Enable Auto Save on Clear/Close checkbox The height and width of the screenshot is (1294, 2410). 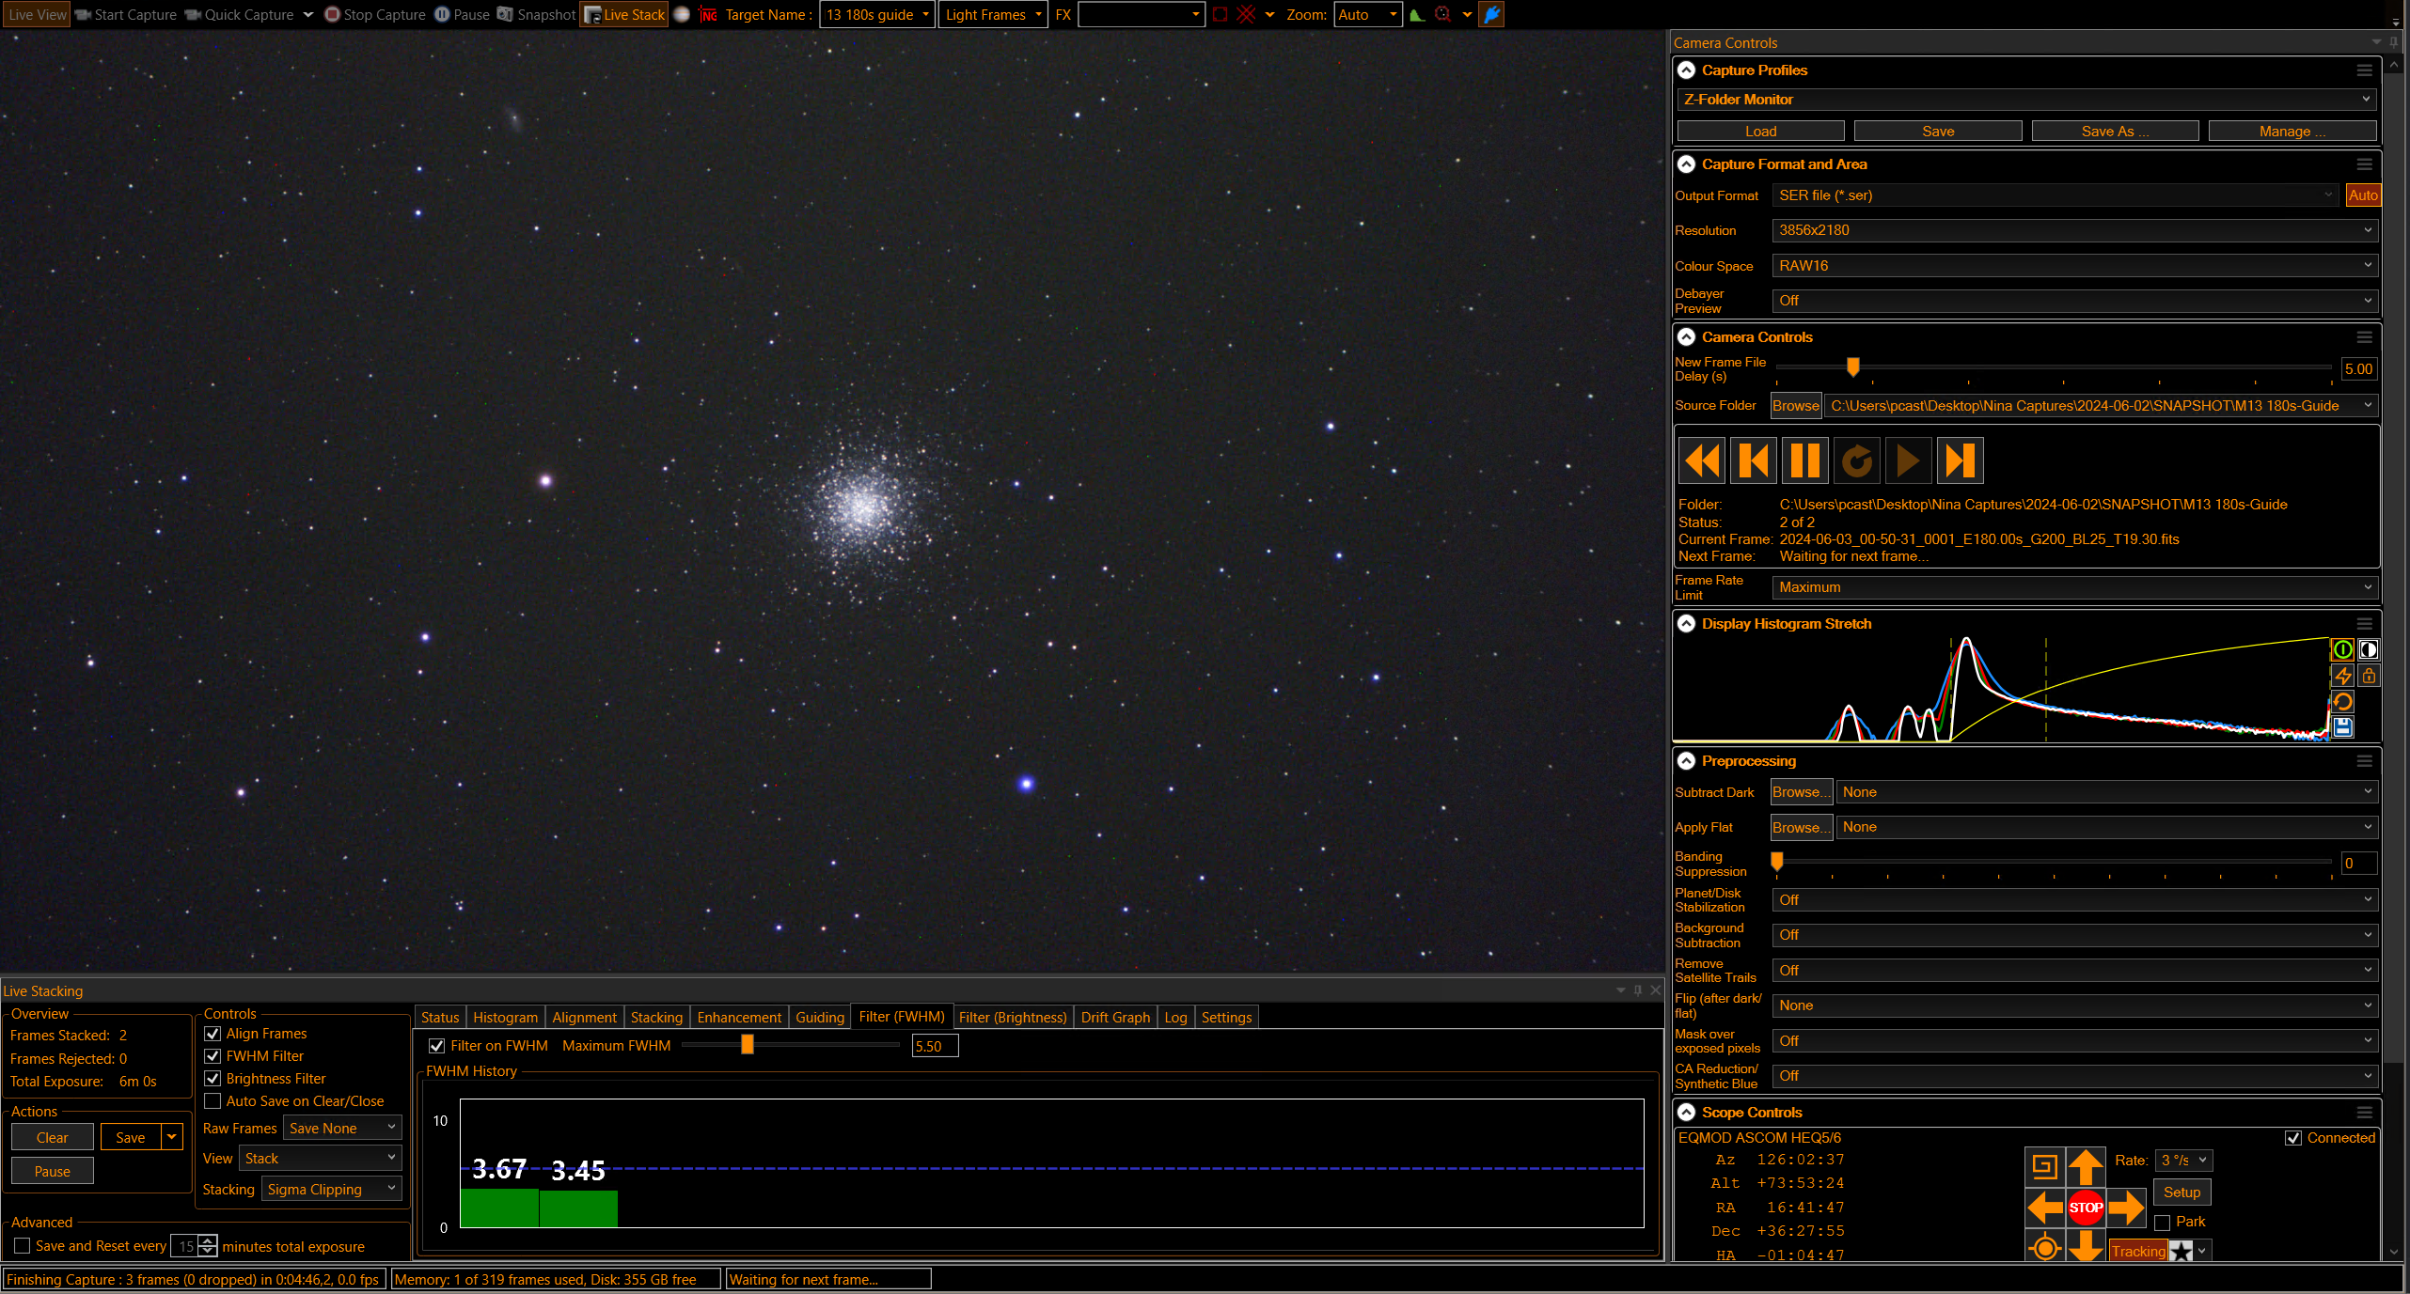(x=213, y=1101)
